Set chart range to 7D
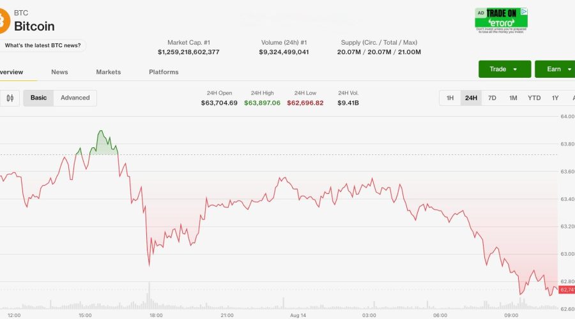Viewport: 575px width, 319px height. (492, 98)
